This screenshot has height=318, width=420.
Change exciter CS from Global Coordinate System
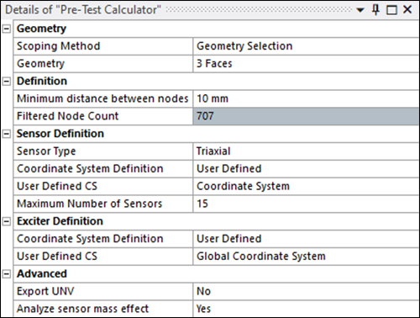[x=306, y=257]
